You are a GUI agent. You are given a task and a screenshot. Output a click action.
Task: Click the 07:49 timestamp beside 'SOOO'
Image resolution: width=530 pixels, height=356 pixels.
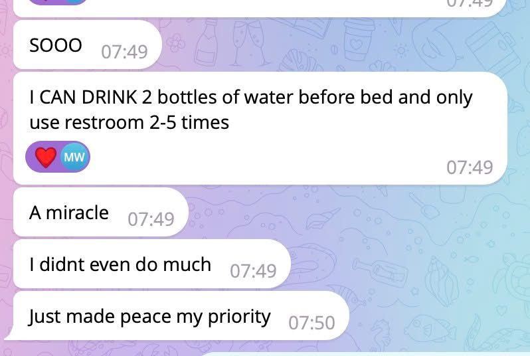pos(124,52)
